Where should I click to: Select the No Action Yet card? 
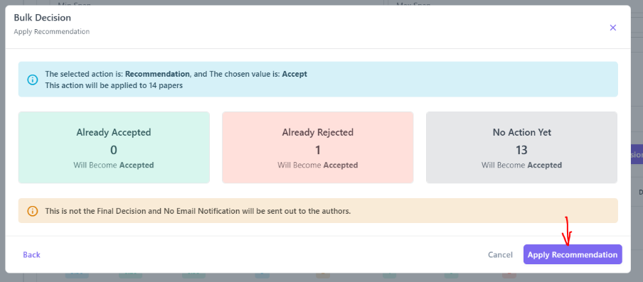tap(521, 148)
